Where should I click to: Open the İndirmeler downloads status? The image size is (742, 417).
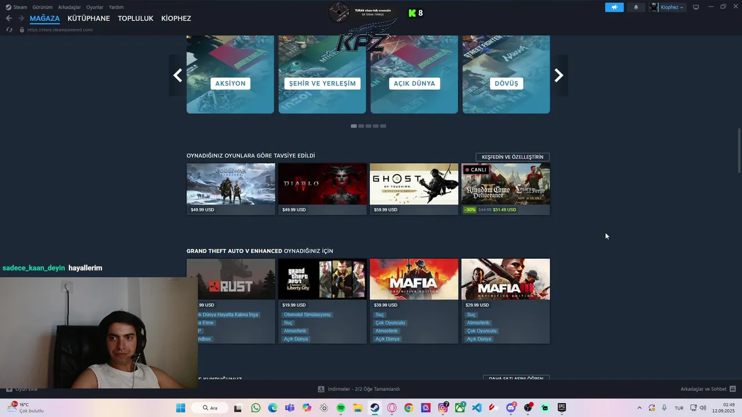[x=359, y=389]
